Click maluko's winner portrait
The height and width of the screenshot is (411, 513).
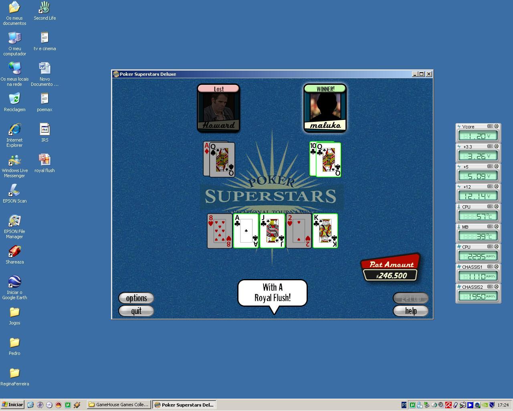(x=325, y=108)
